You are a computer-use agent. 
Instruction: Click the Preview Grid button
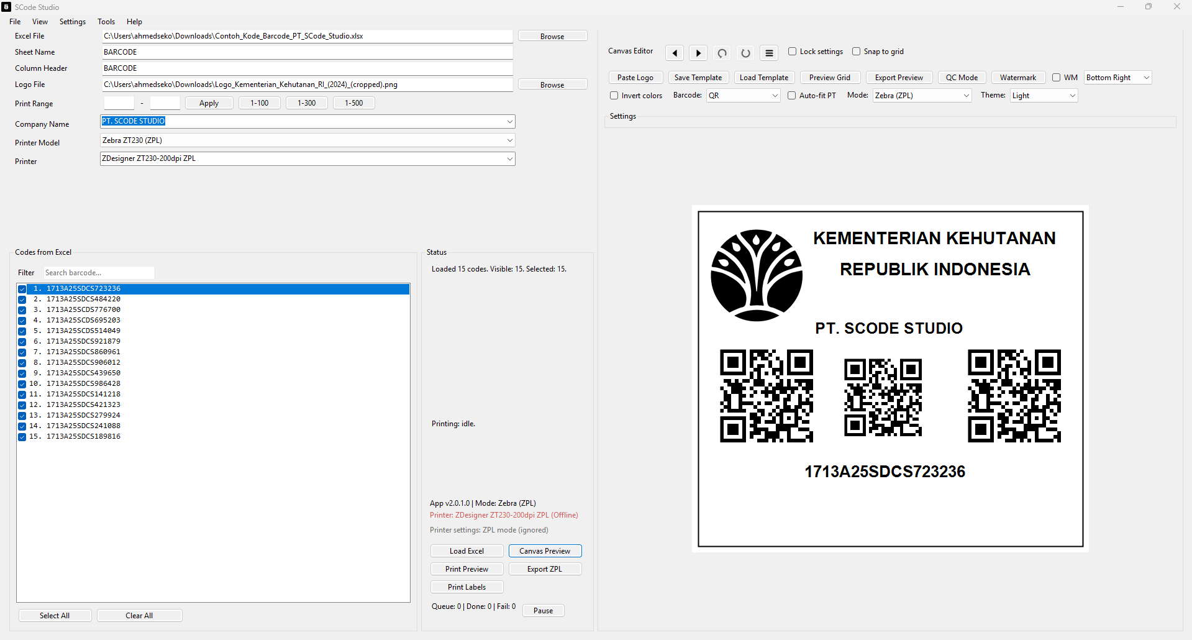click(830, 78)
